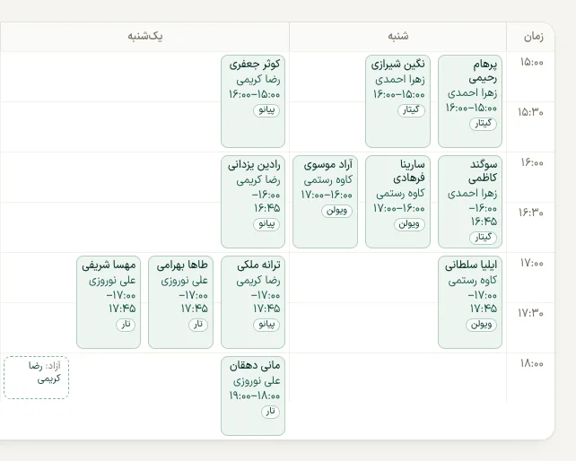Click ویولن tag on ایلیا سلطانی card
This screenshot has width=576, height=461.
[x=481, y=325]
